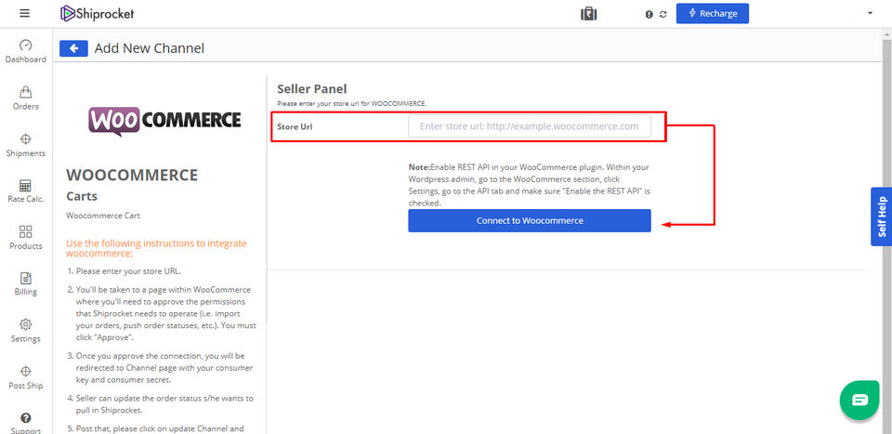
Task: Click the Recharge button
Action: pyautogui.click(x=712, y=14)
